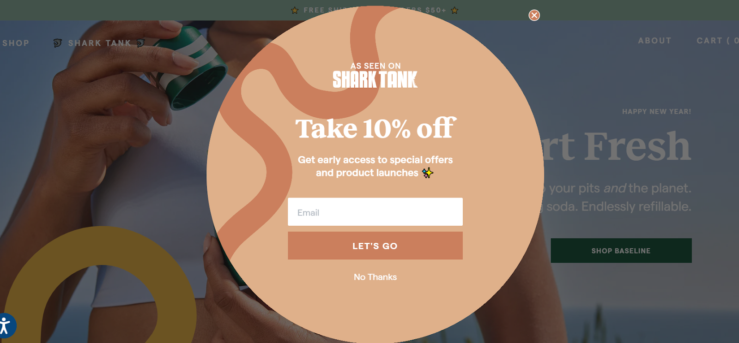The width and height of the screenshot is (739, 343).
Task: Click the SHOP BASELINE button
Action: (x=621, y=251)
